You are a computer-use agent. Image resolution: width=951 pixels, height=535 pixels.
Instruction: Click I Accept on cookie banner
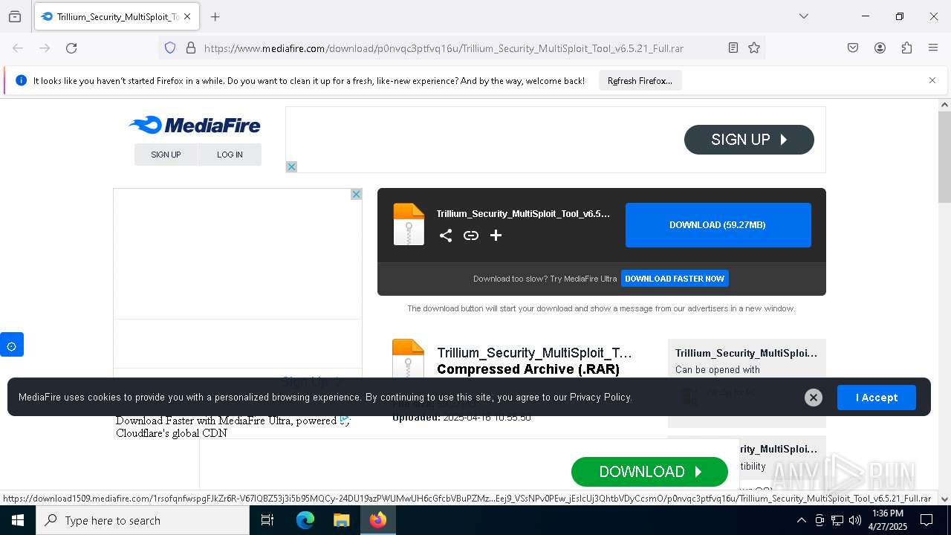[x=877, y=398]
